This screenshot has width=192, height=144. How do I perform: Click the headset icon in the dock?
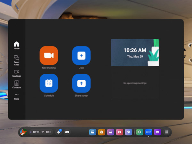coord(67,132)
